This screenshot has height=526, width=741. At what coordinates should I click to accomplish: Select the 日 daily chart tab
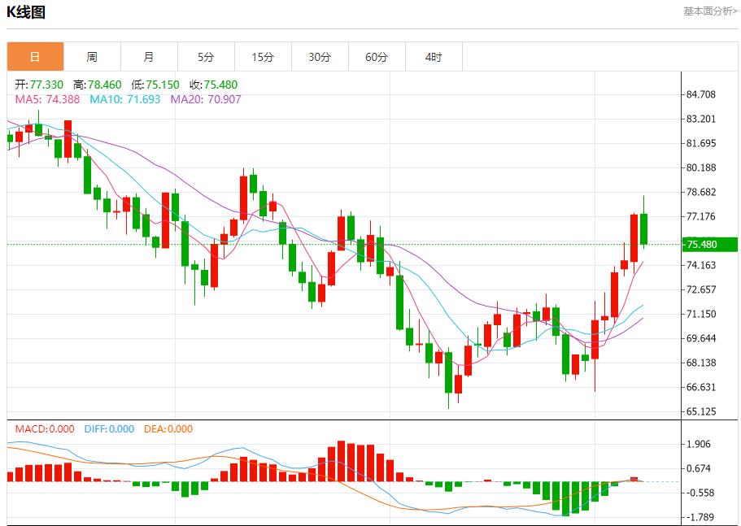coord(35,57)
